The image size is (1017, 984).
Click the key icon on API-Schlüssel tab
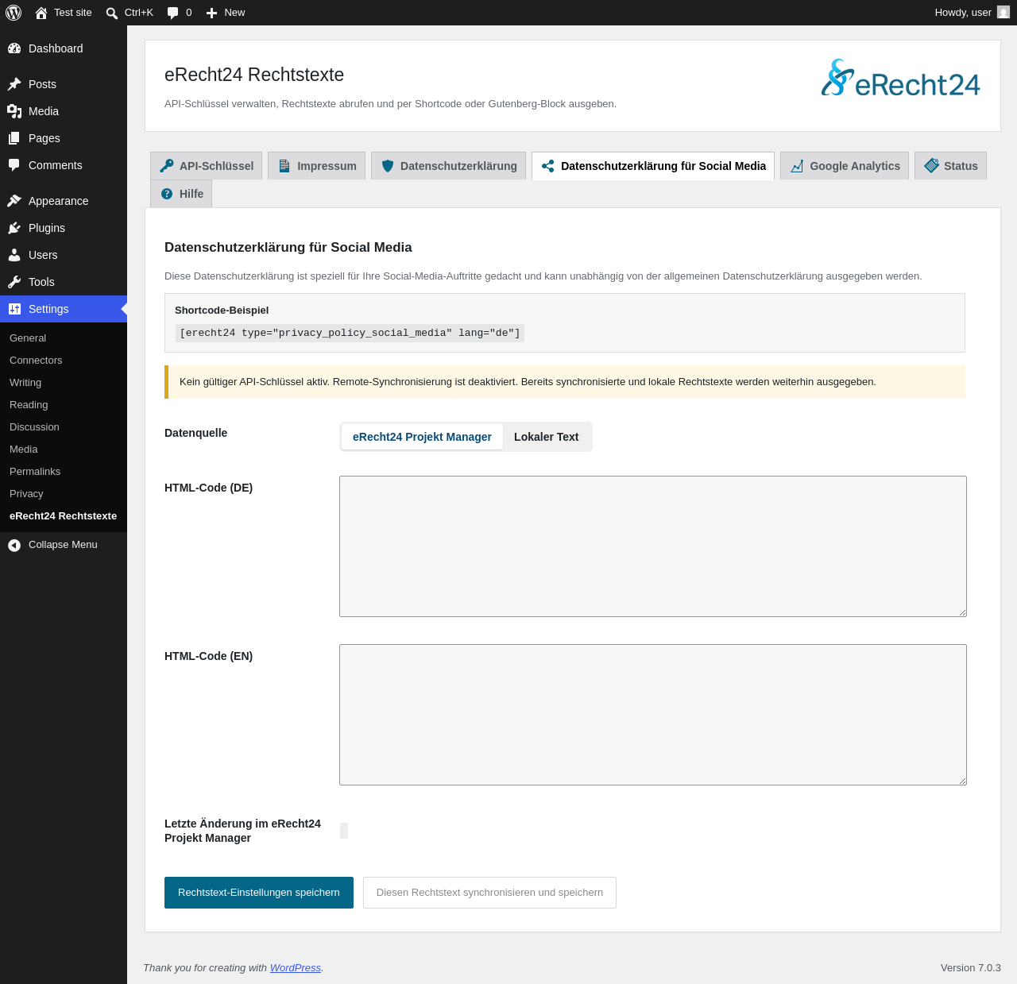click(x=166, y=166)
